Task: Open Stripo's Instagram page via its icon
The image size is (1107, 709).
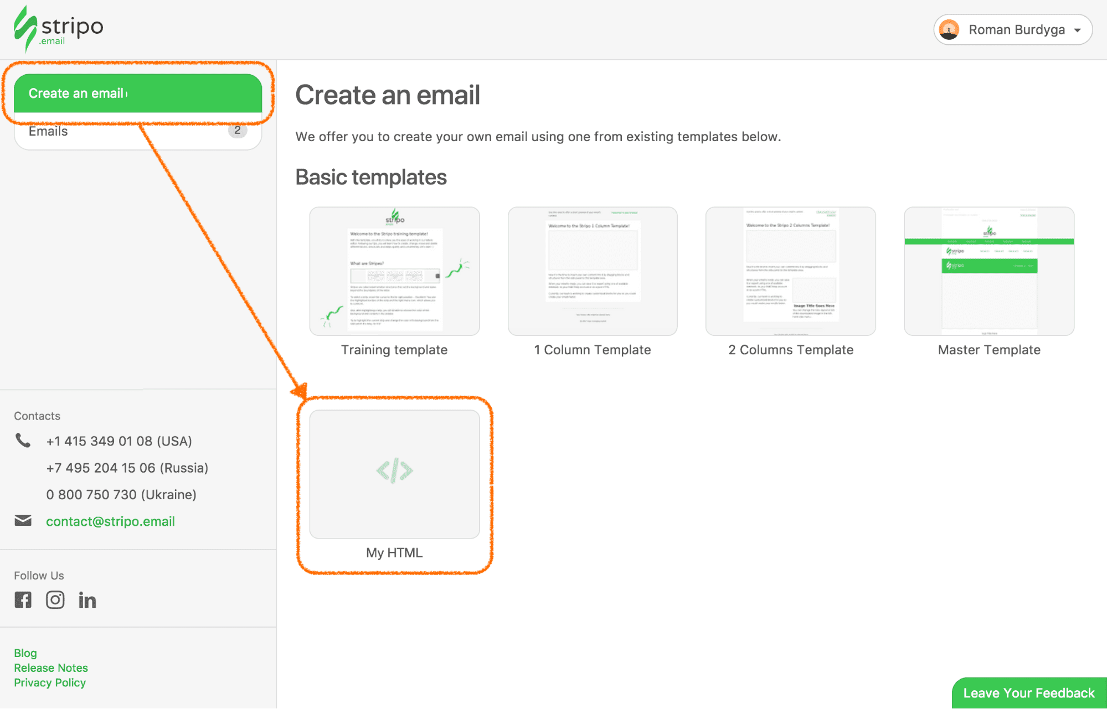Action: 55,599
